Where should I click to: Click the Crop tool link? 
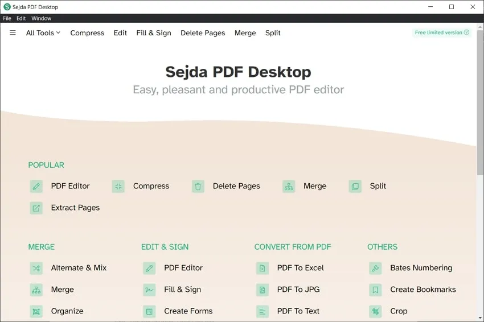399,311
